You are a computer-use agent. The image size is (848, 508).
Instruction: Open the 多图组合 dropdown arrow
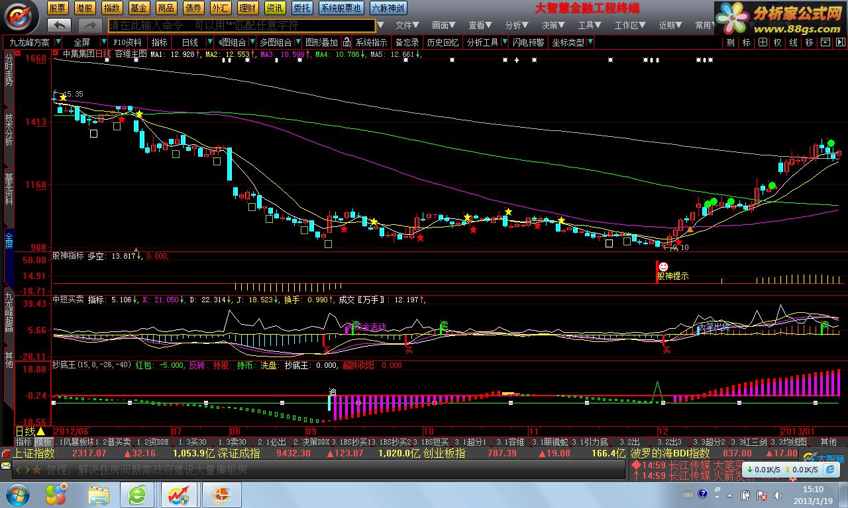click(297, 42)
